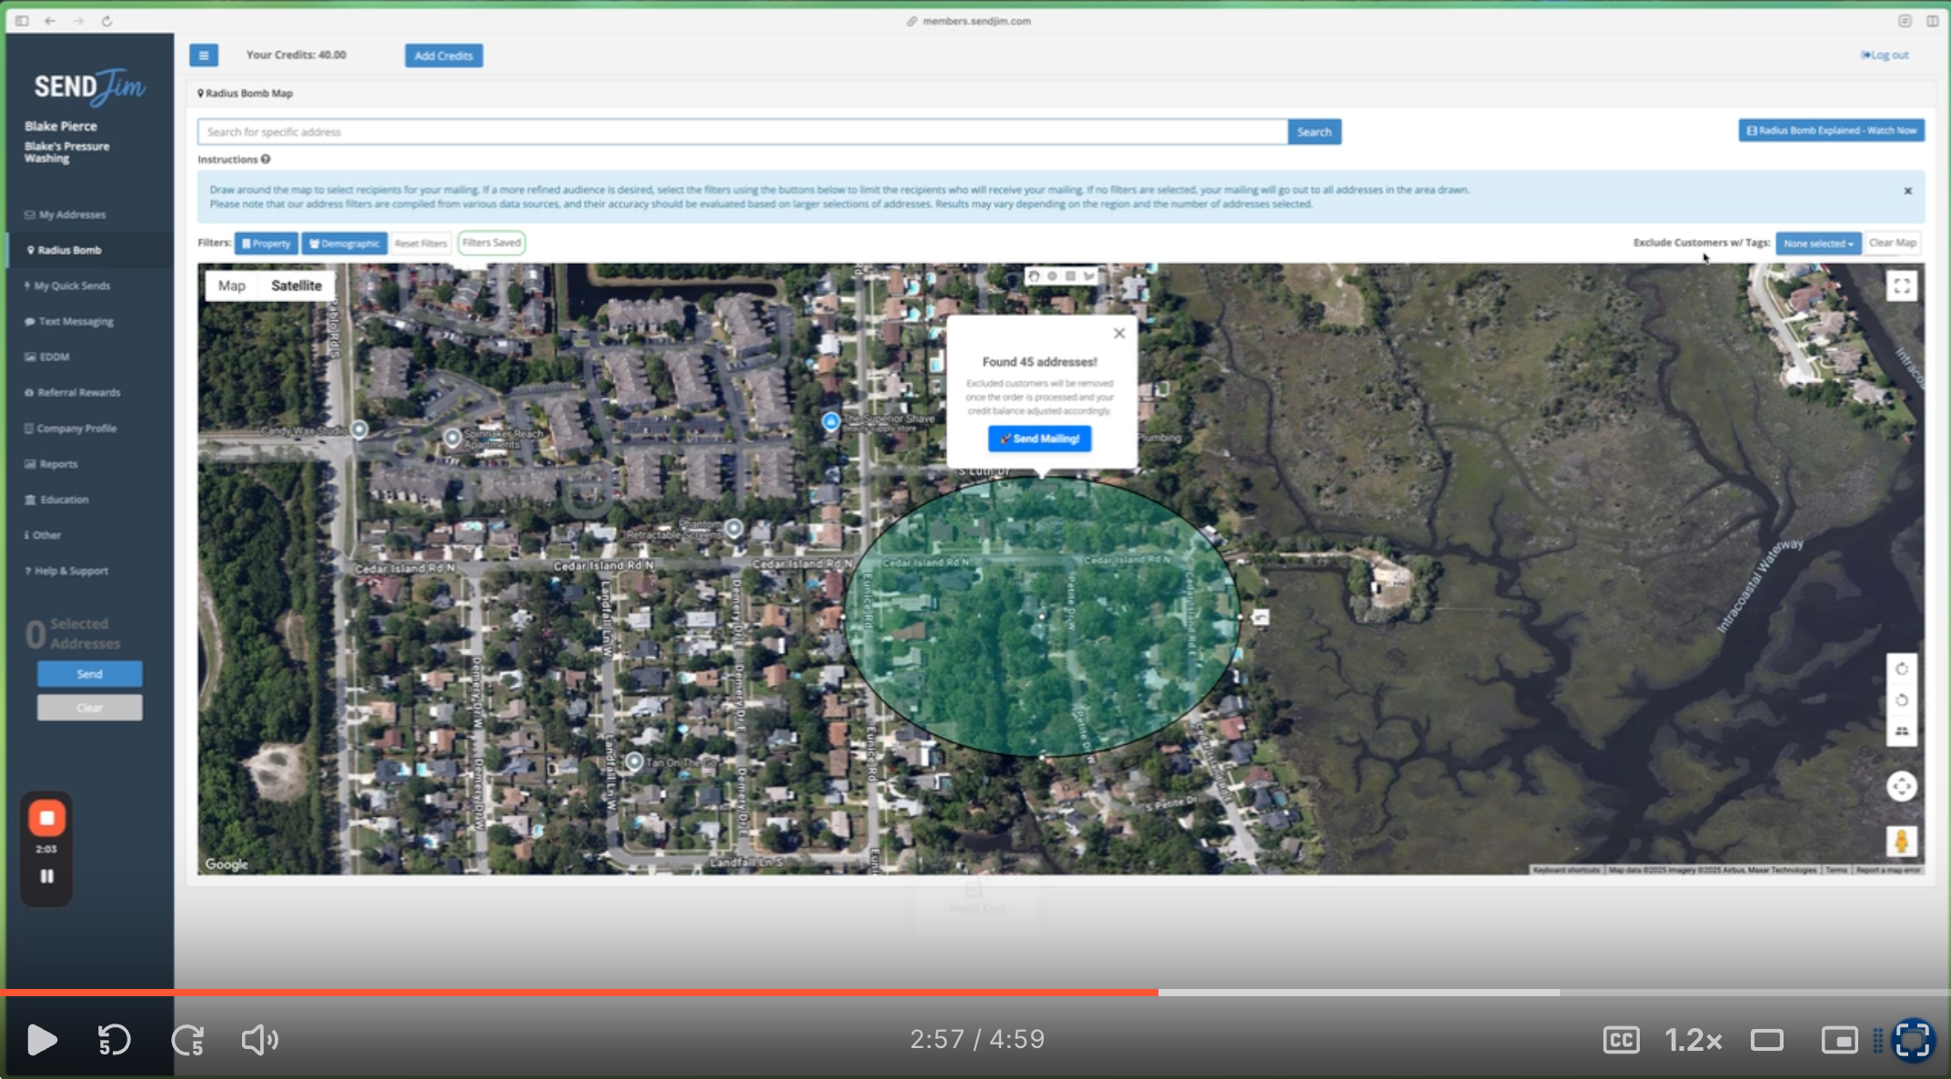Viewport: 1951px width, 1079px height.
Task: Change 1.2x playback speed
Action: point(1693,1039)
